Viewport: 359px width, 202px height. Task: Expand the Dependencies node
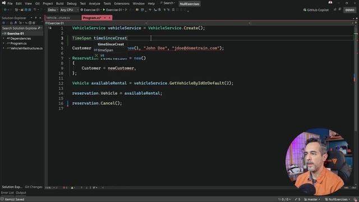coord(3,39)
